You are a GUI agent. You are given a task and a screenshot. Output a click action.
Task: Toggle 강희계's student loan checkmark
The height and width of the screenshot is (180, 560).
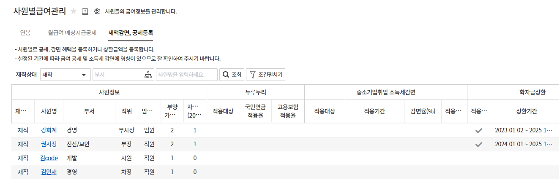coord(478,130)
